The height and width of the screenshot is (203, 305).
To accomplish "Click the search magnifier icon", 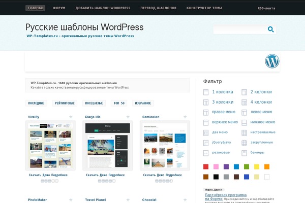I will [270, 29].
